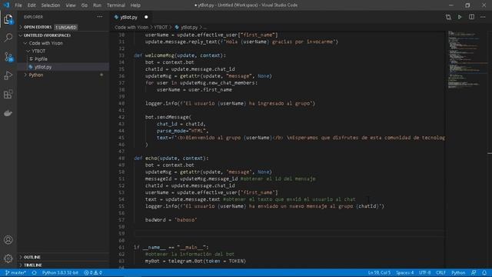Change encoding via UTF-8
Viewport: 492px width, 277px height.
pos(425,272)
